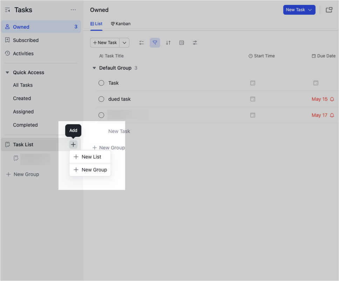Open the filter icon in the toolbar
Viewport: 339px width, 281px height.
click(155, 42)
